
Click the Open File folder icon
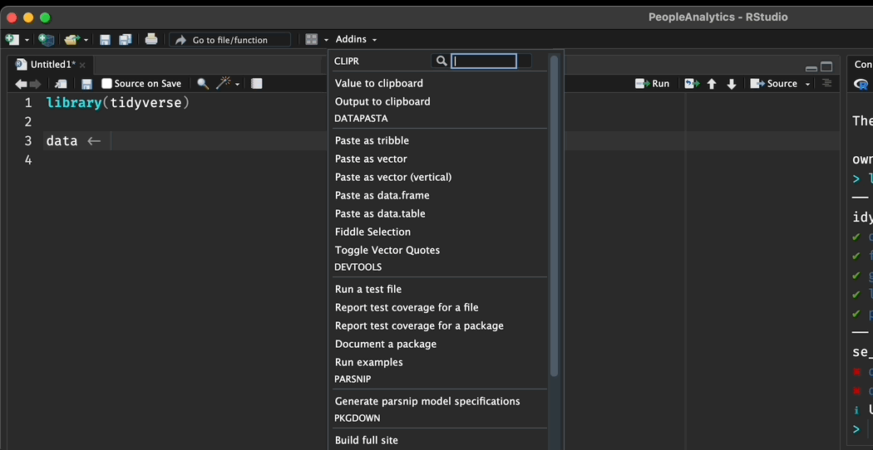[72, 40]
